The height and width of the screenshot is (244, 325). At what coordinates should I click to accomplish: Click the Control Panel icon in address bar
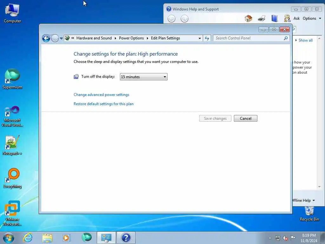point(67,38)
